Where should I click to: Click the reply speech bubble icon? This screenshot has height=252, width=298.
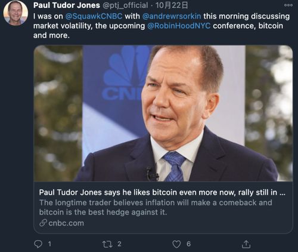click(x=38, y=244)
